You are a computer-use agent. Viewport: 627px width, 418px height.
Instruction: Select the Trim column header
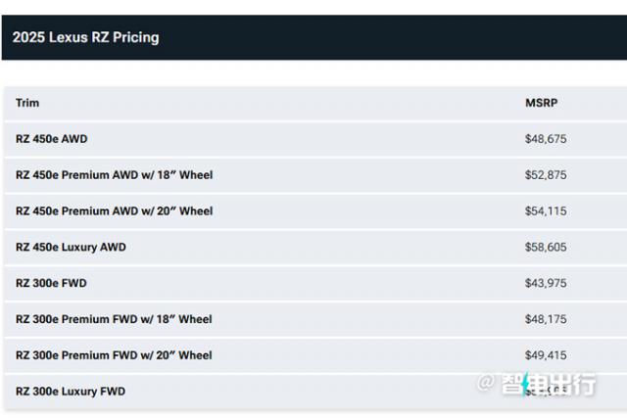point(27,103)
